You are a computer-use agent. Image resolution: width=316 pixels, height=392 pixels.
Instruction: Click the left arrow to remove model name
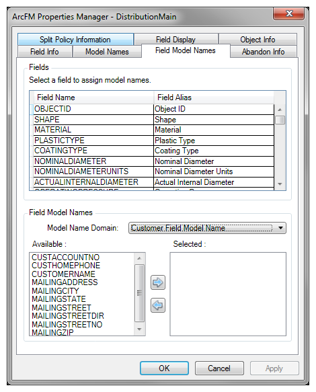(158, 305)
